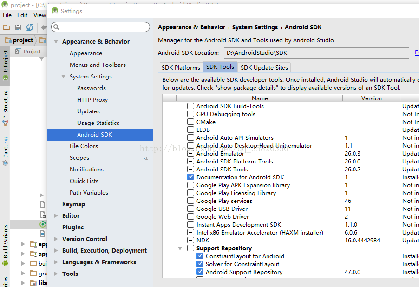This screenshot has width=419, height=287.
Task: Click the Android SDK Location path field
Action: click(316, 53)
